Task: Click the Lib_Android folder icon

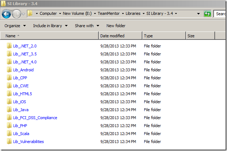Action: click(x=9, y=70)
